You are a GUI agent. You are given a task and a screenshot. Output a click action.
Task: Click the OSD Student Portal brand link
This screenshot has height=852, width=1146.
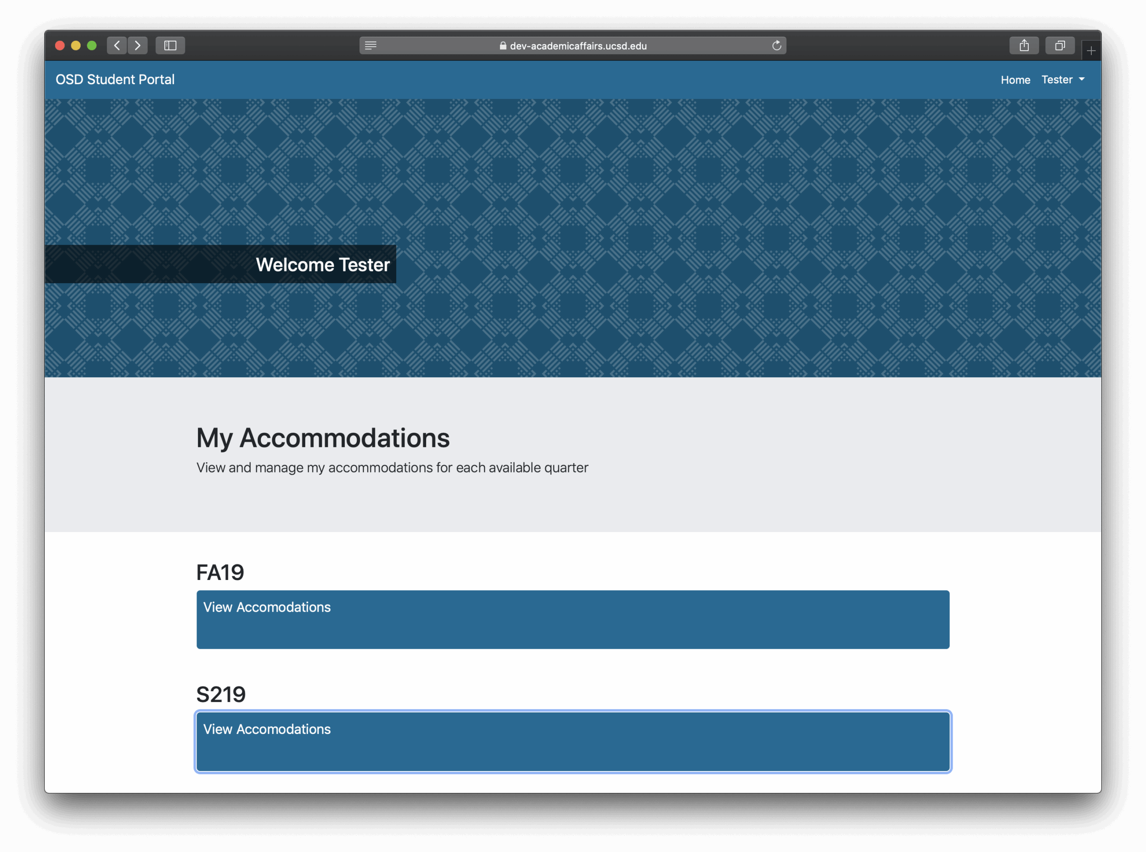115,79
